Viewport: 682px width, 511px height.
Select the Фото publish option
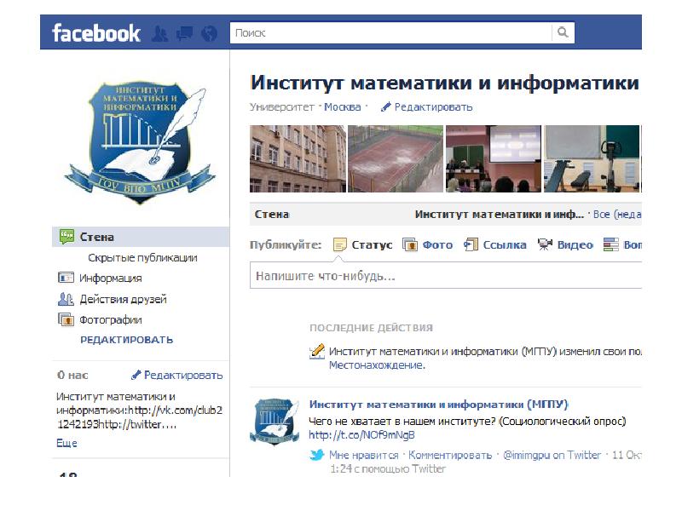pyautogui.click(x=428, y=244)
